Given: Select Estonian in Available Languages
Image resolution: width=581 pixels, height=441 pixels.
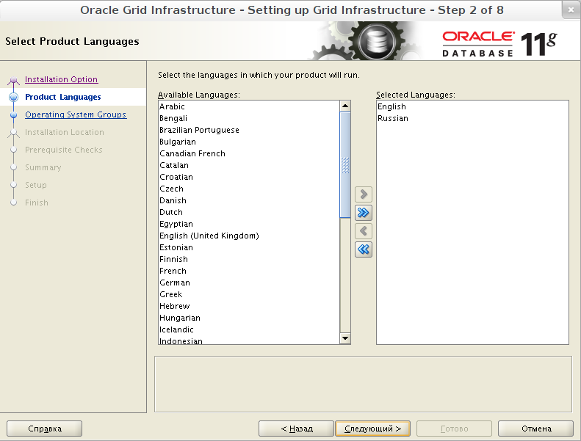Looking at the screenshot, I should pyautogui.click(x=248, y=248).
